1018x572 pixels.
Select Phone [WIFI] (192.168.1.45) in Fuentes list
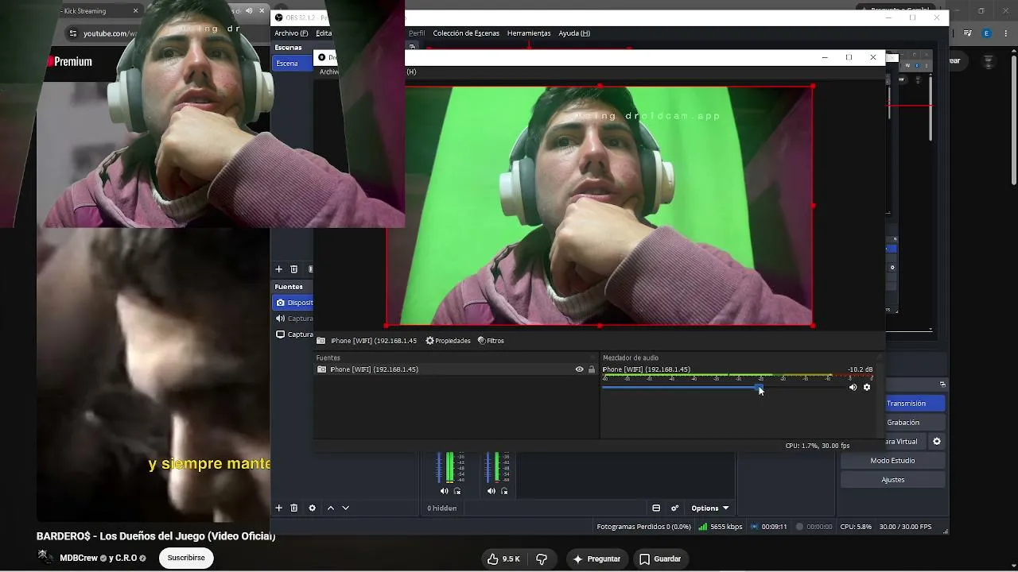(x=456, y=369)
